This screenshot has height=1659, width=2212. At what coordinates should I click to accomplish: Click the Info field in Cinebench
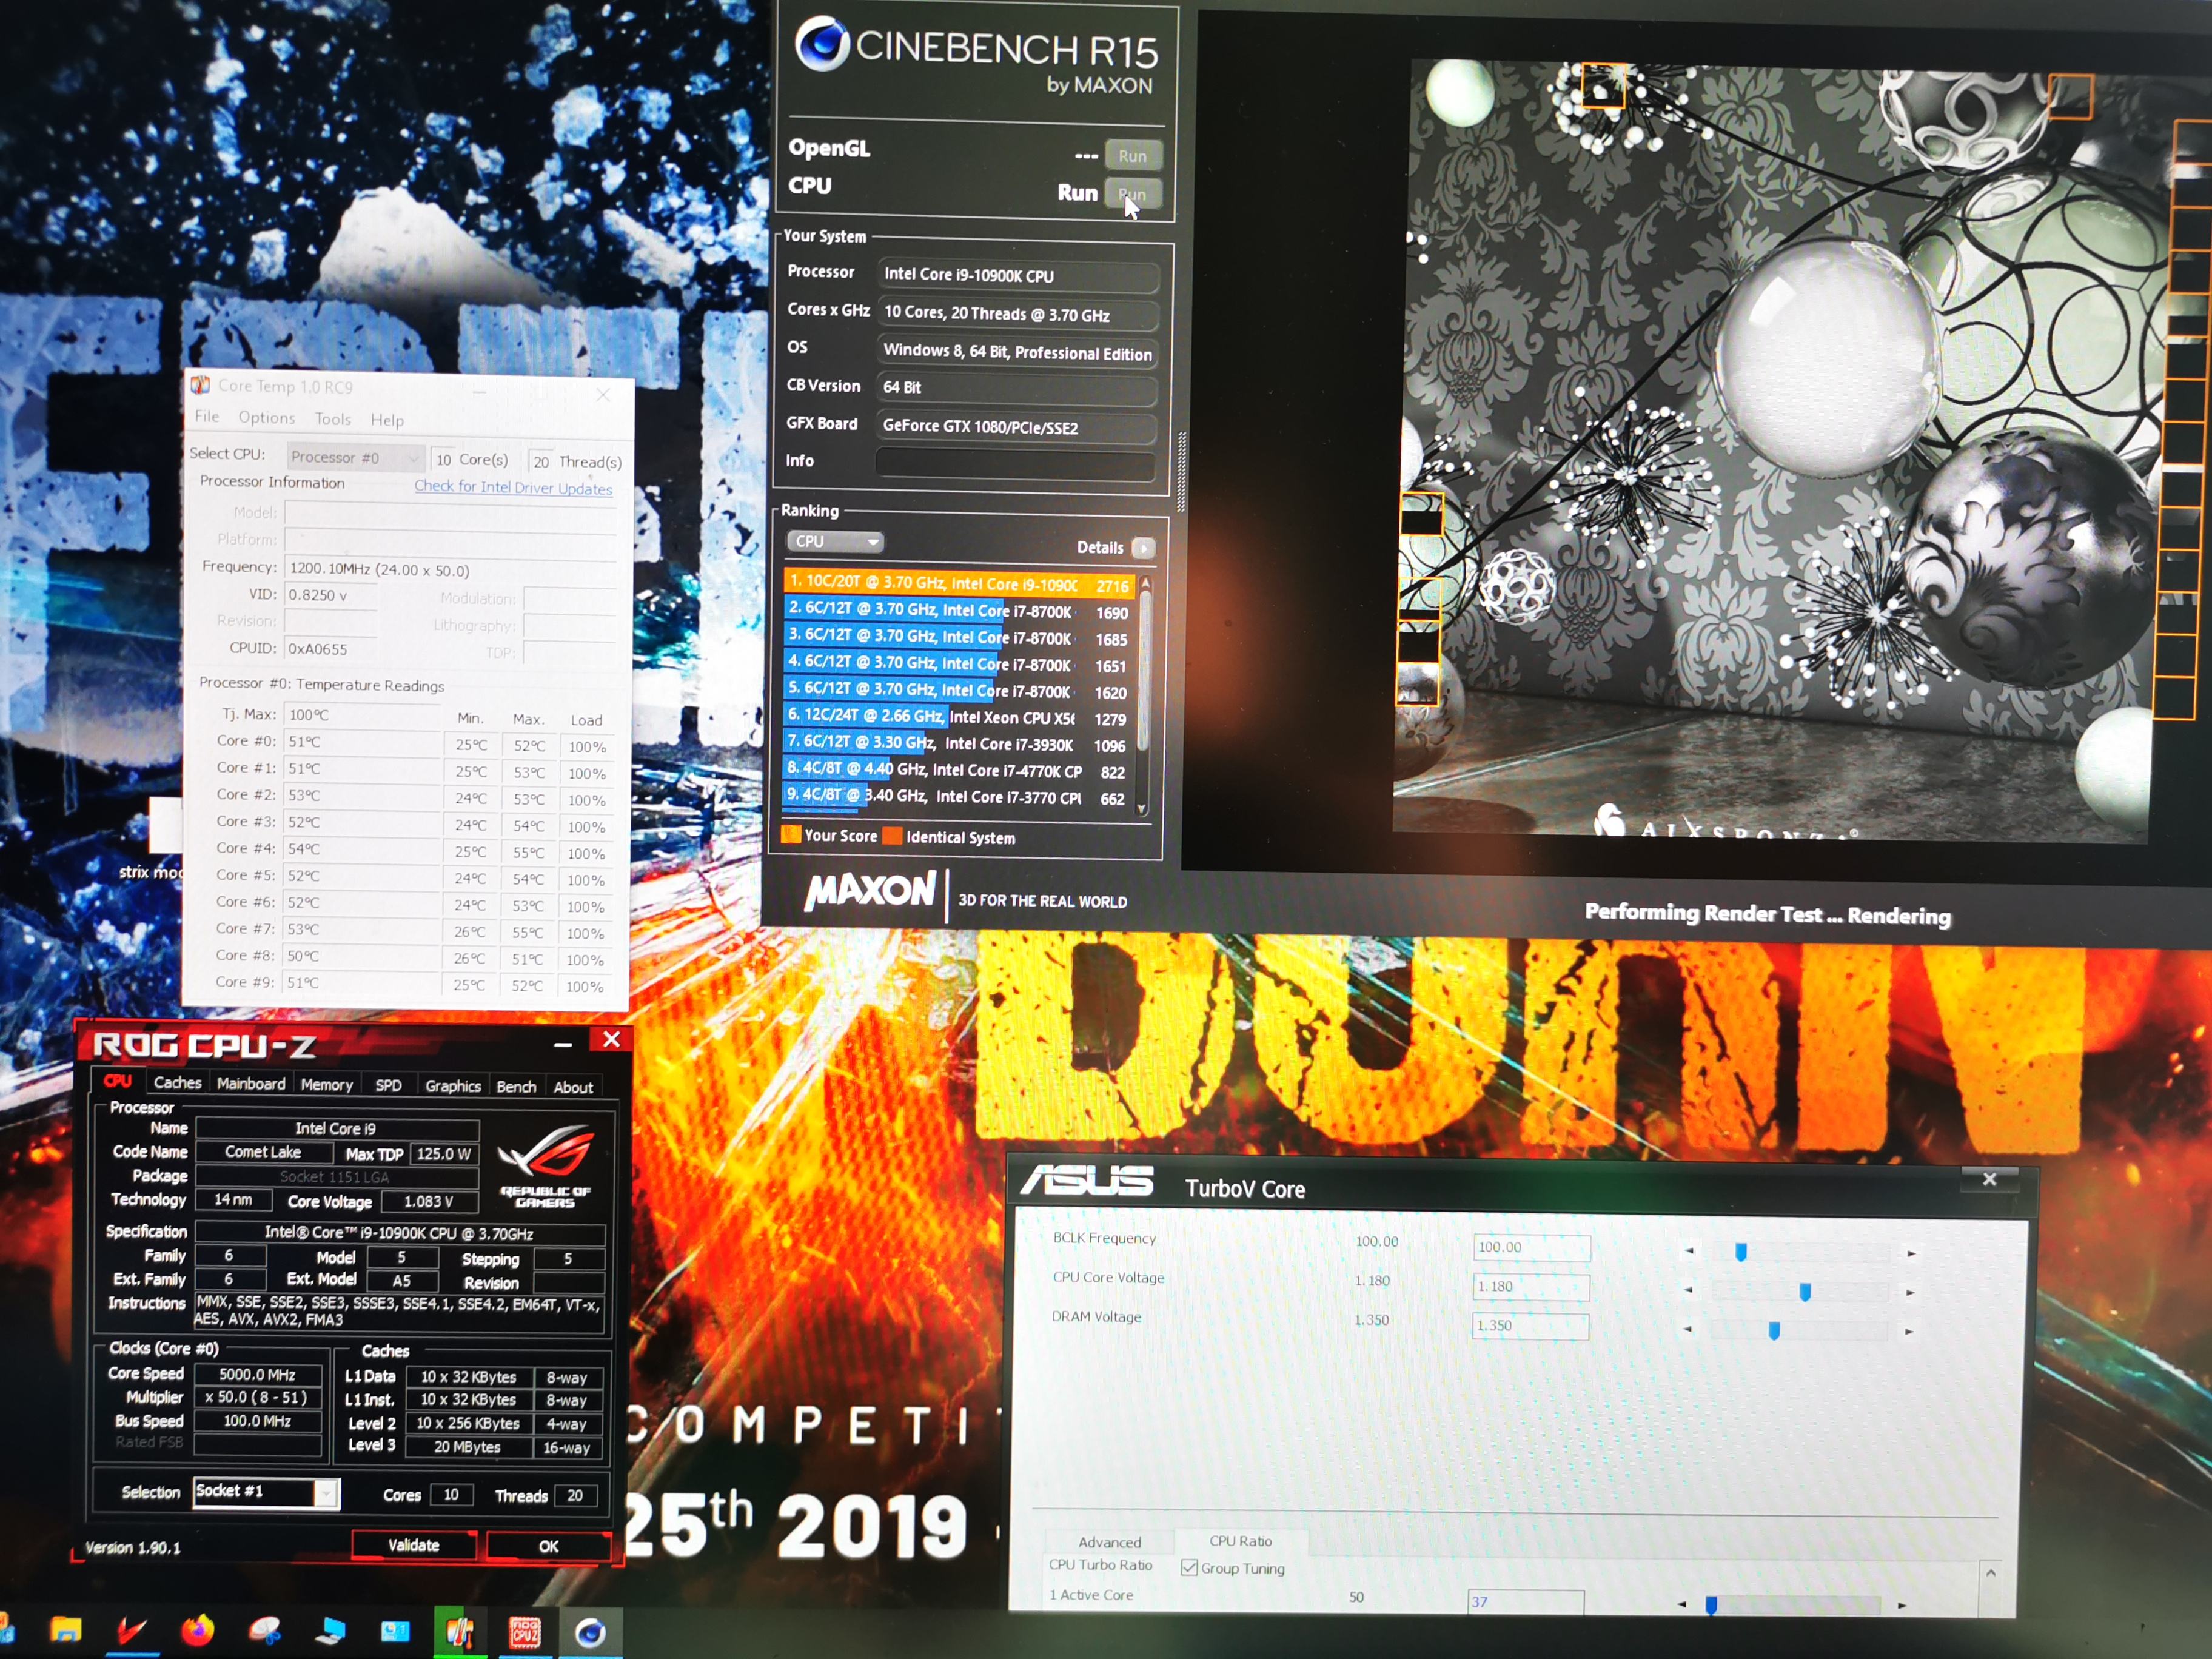[1015, 464]
